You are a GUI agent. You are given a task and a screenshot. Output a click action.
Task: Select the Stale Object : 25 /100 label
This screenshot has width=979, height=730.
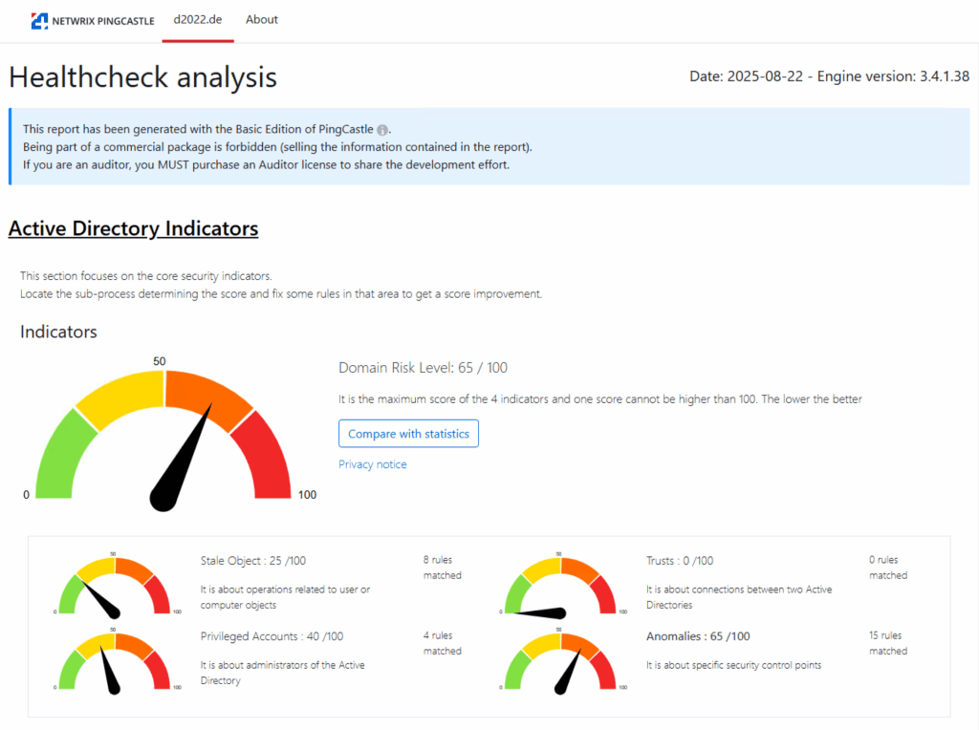pyautogui.click(x=253, y=561)
